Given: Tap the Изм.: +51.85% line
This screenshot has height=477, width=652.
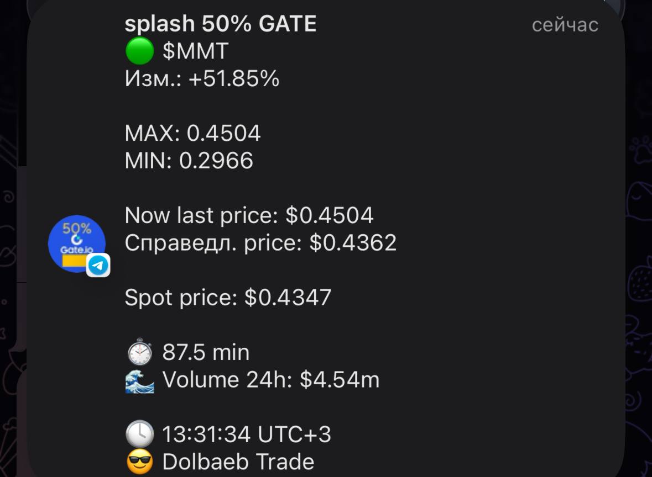Looking at the screenshot, I should [x=202, y=78].
